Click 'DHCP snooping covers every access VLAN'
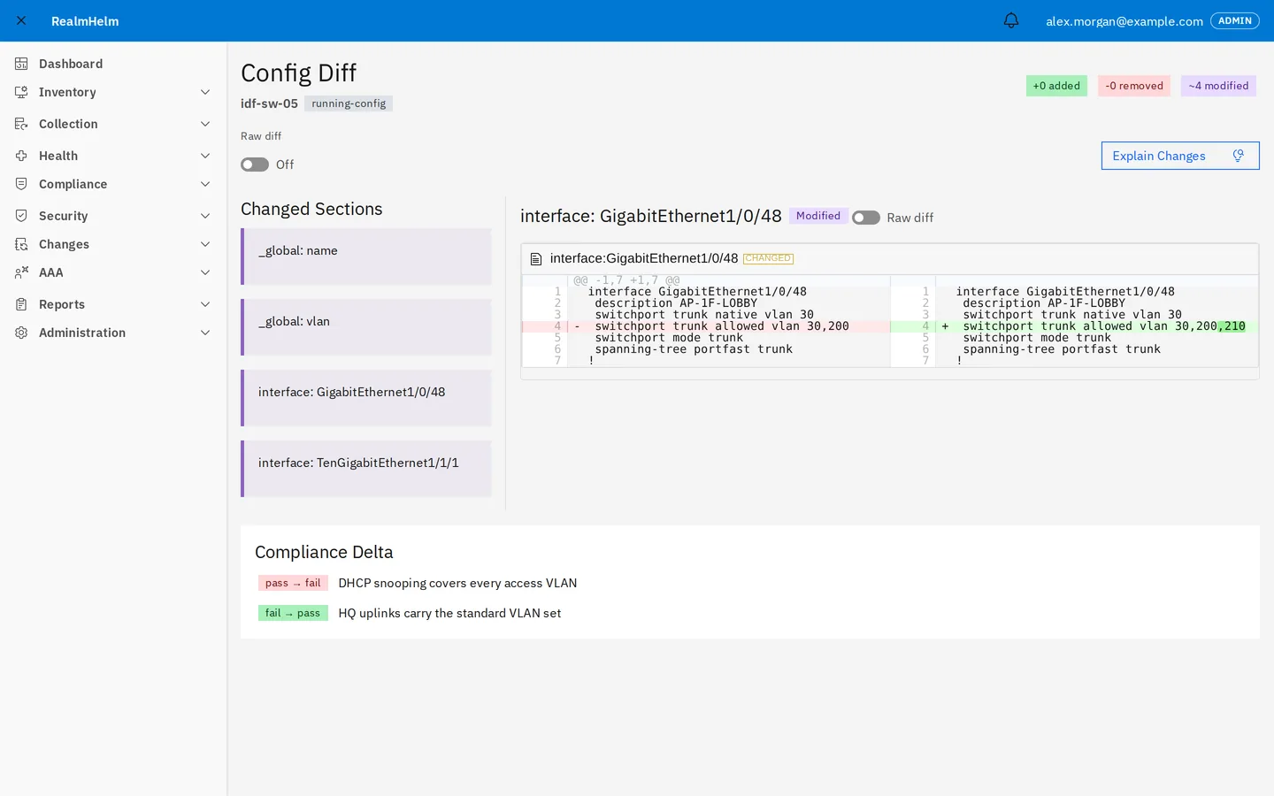 click(x=457, y=583)
